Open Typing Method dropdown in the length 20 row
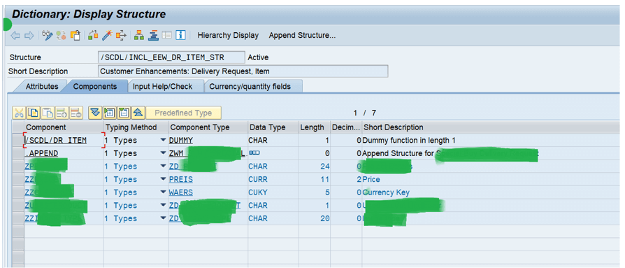 (163, 218)
